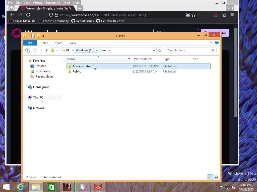The height and width of the screenshot is (192, 257).
Task: Click the Properties quick access toolbar icon
Action: click(33, 36)
